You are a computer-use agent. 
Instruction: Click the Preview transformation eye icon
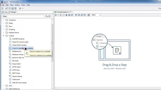tap(66, 15)
